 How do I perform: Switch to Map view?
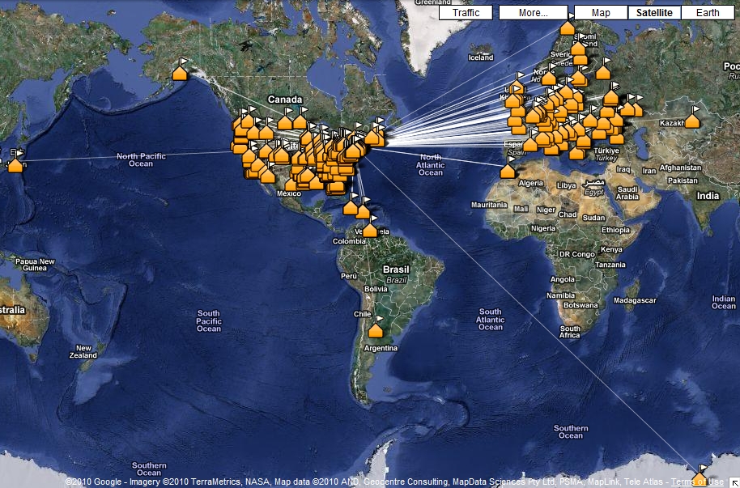point(601,13)
